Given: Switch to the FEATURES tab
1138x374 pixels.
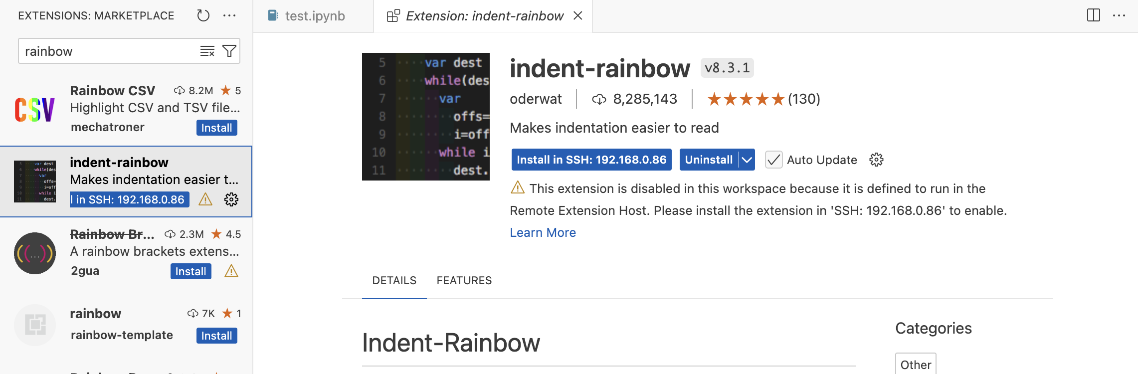Looking at the screenshot, I should 464,281.
